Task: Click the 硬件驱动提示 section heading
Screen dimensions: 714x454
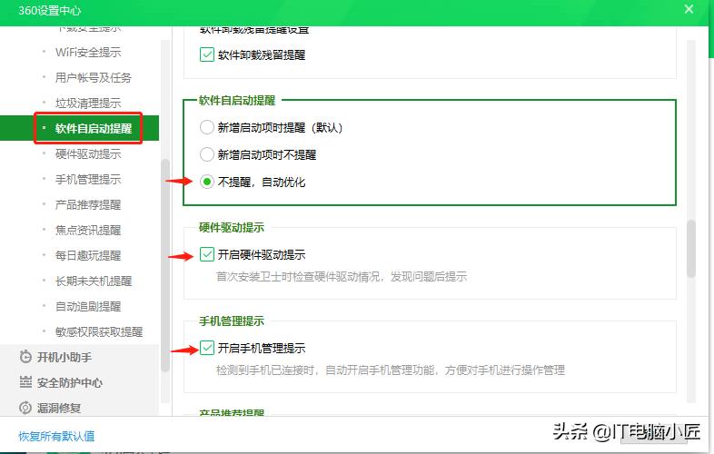Action: click(x=232, y=227)
